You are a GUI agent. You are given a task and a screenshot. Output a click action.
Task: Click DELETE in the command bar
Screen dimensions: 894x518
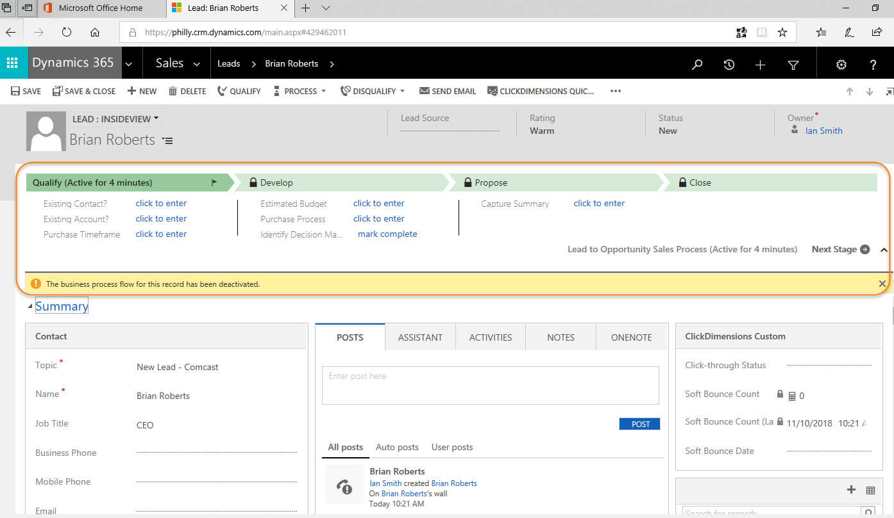187,92
